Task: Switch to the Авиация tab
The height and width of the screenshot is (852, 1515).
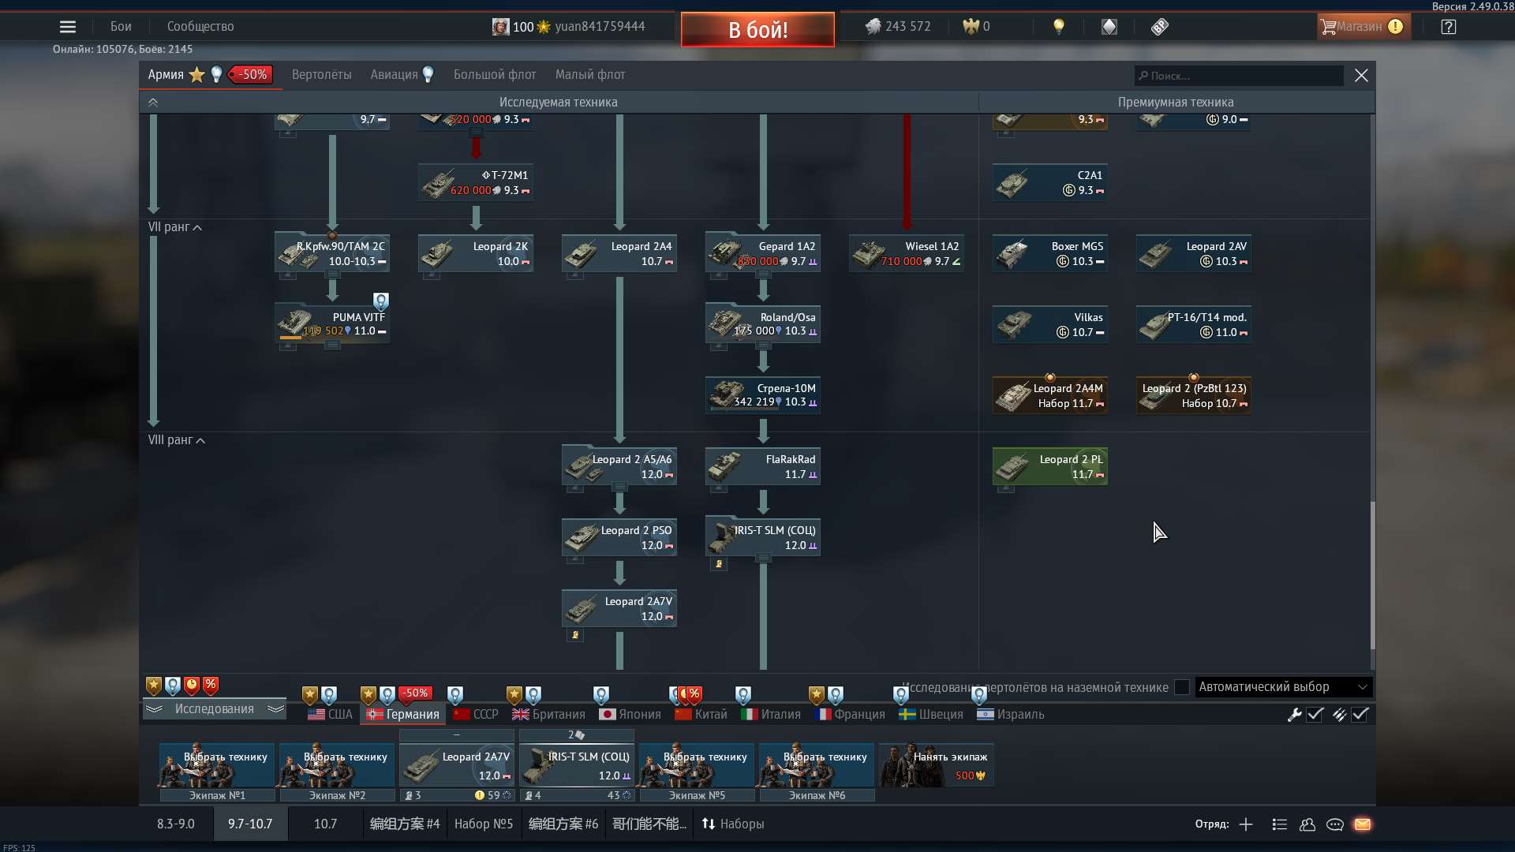Action: 394,75
